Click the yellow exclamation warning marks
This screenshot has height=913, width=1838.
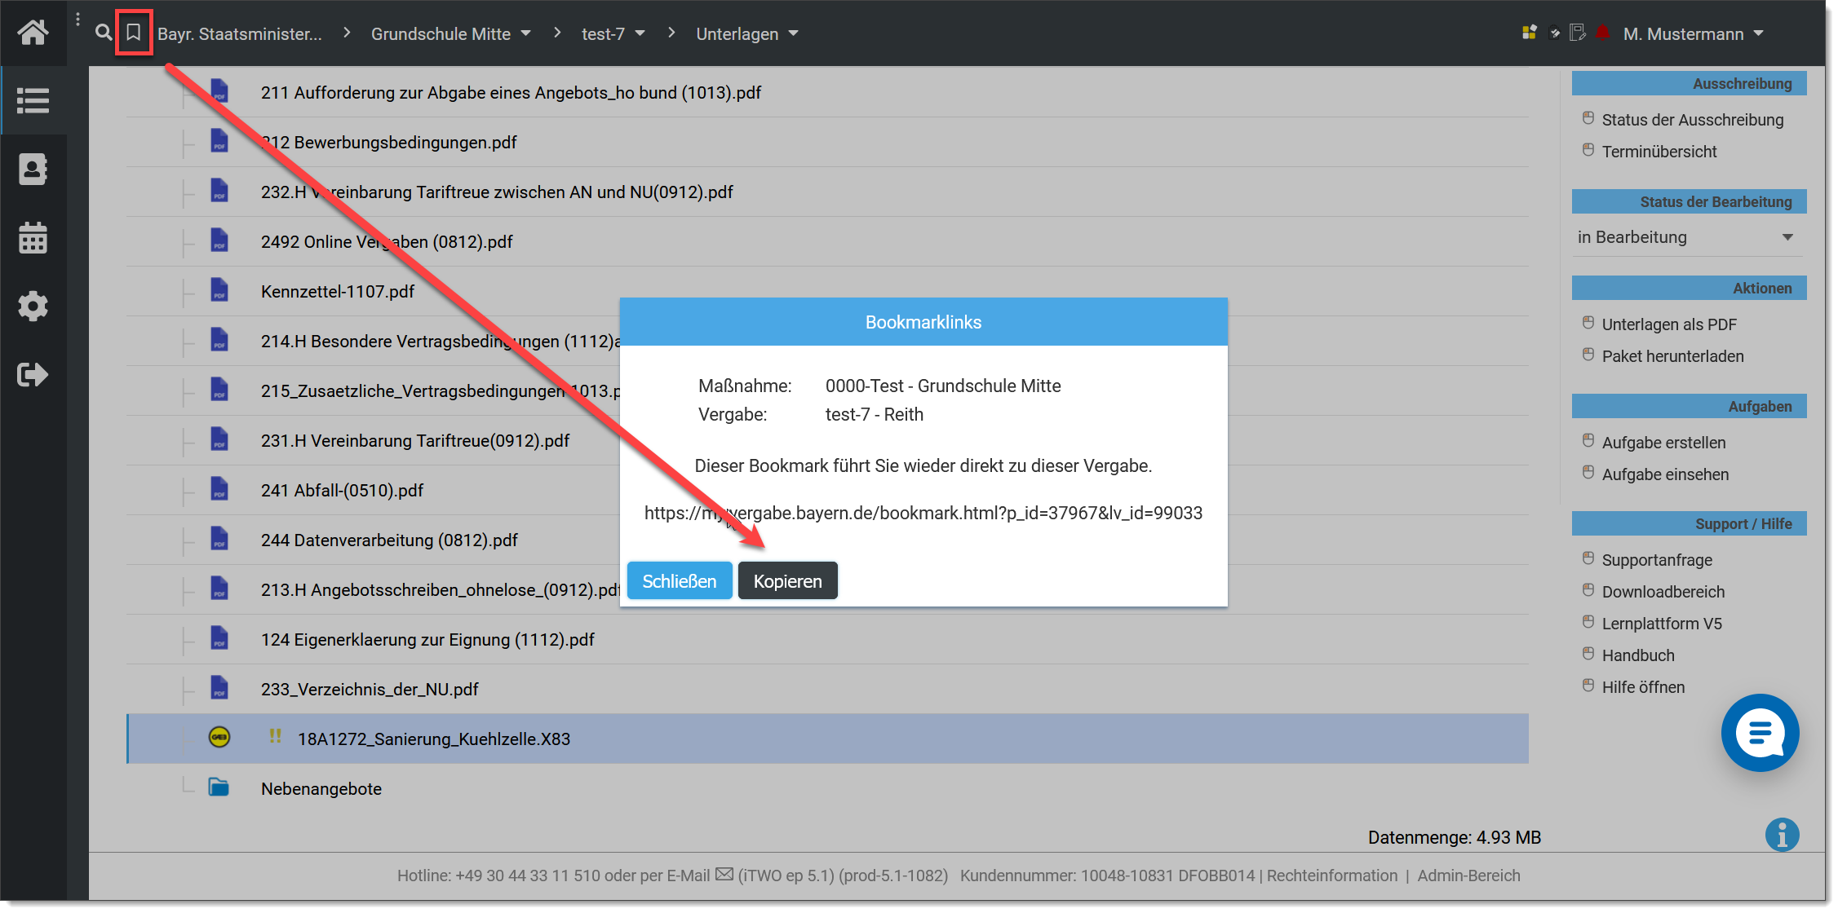275,736
